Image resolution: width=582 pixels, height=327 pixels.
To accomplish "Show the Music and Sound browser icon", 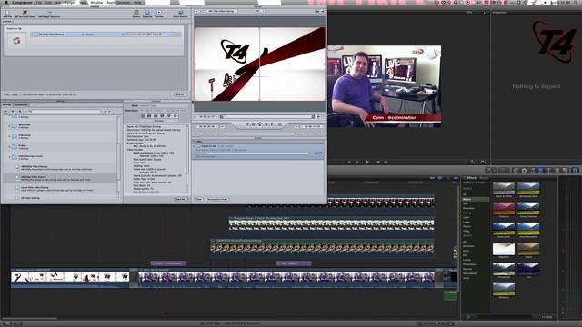I will (x=532, y=171).
